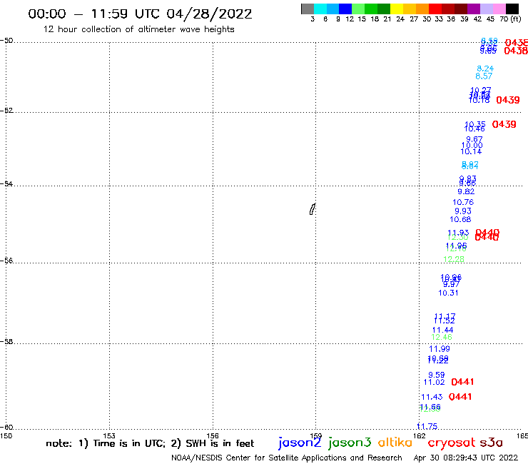528x464 pixels.
Task: Click the wave height value 11.99
Action: pos(440,349)
